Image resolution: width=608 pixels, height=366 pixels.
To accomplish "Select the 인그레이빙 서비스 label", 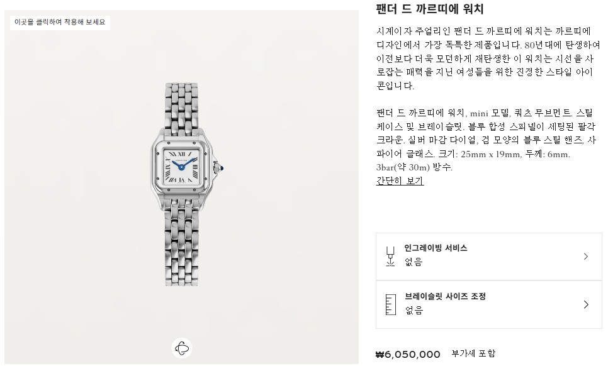I will pyautogui.click(x=436, y=248).
